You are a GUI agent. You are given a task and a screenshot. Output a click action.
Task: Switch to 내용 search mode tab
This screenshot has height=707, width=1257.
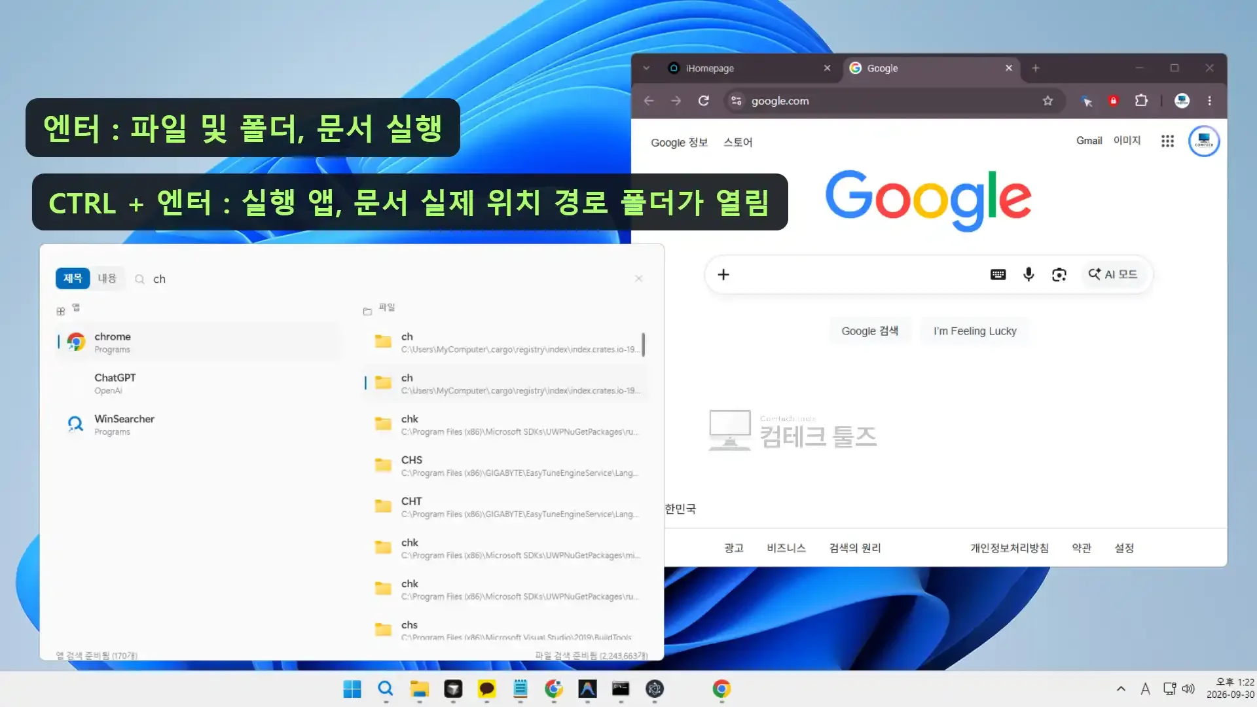point(107,278)
